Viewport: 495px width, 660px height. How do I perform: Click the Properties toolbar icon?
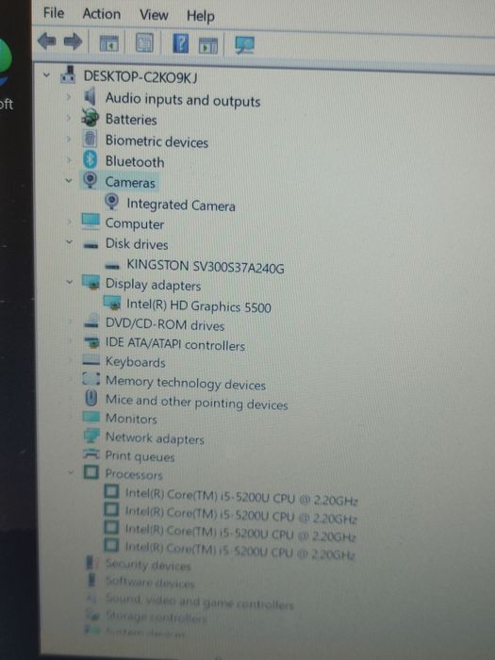[x=144, y=43]
